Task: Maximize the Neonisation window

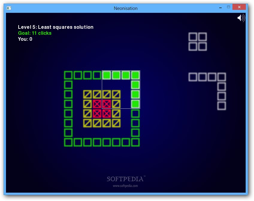Action: click(229, 7)
